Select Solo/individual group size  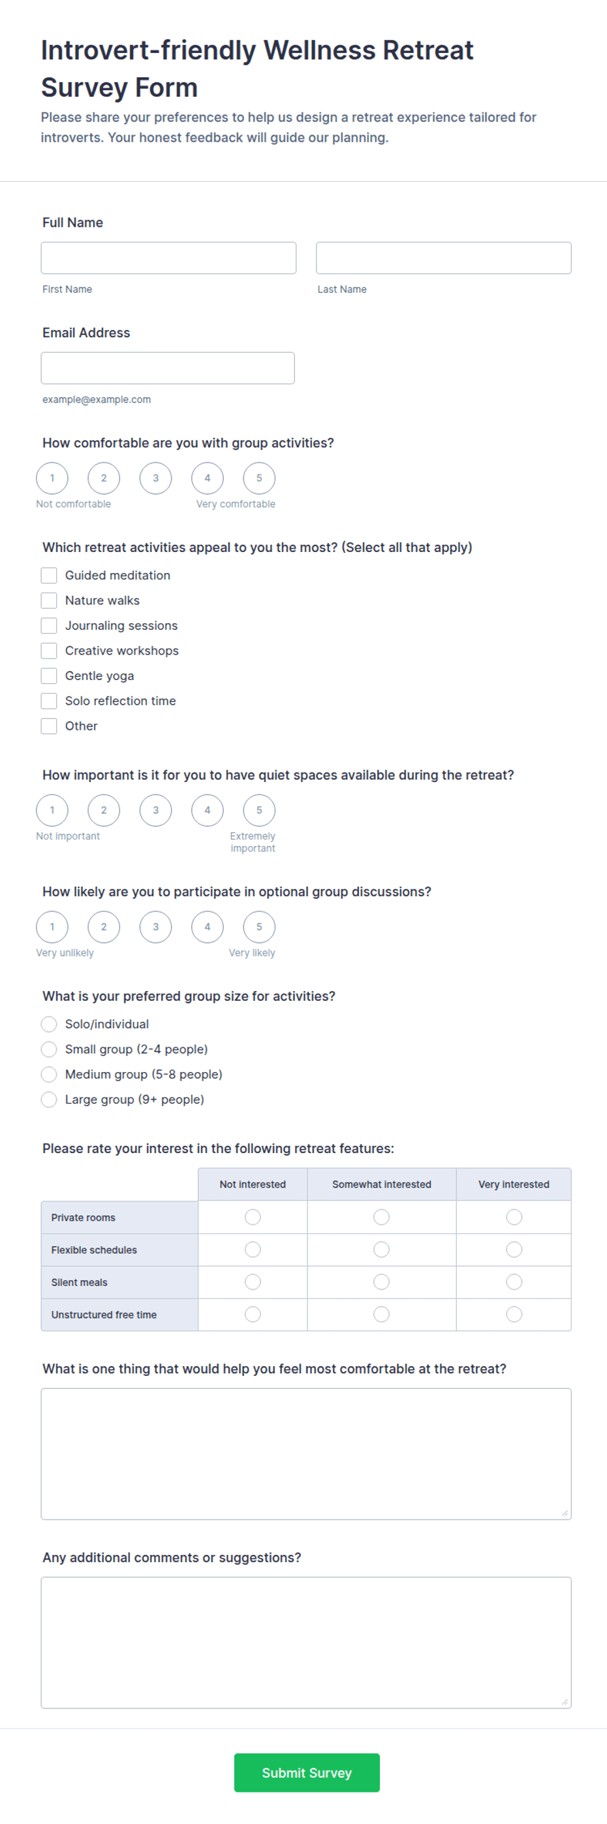(49, 1024)
